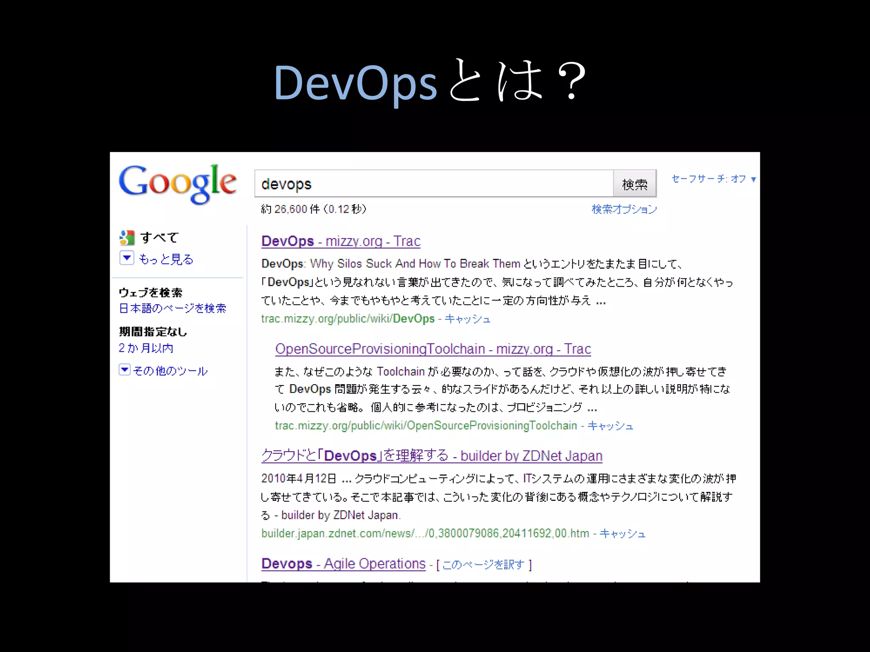Click the devops search input field
This screenshot has width=870, height=652.
pos(434,184)
